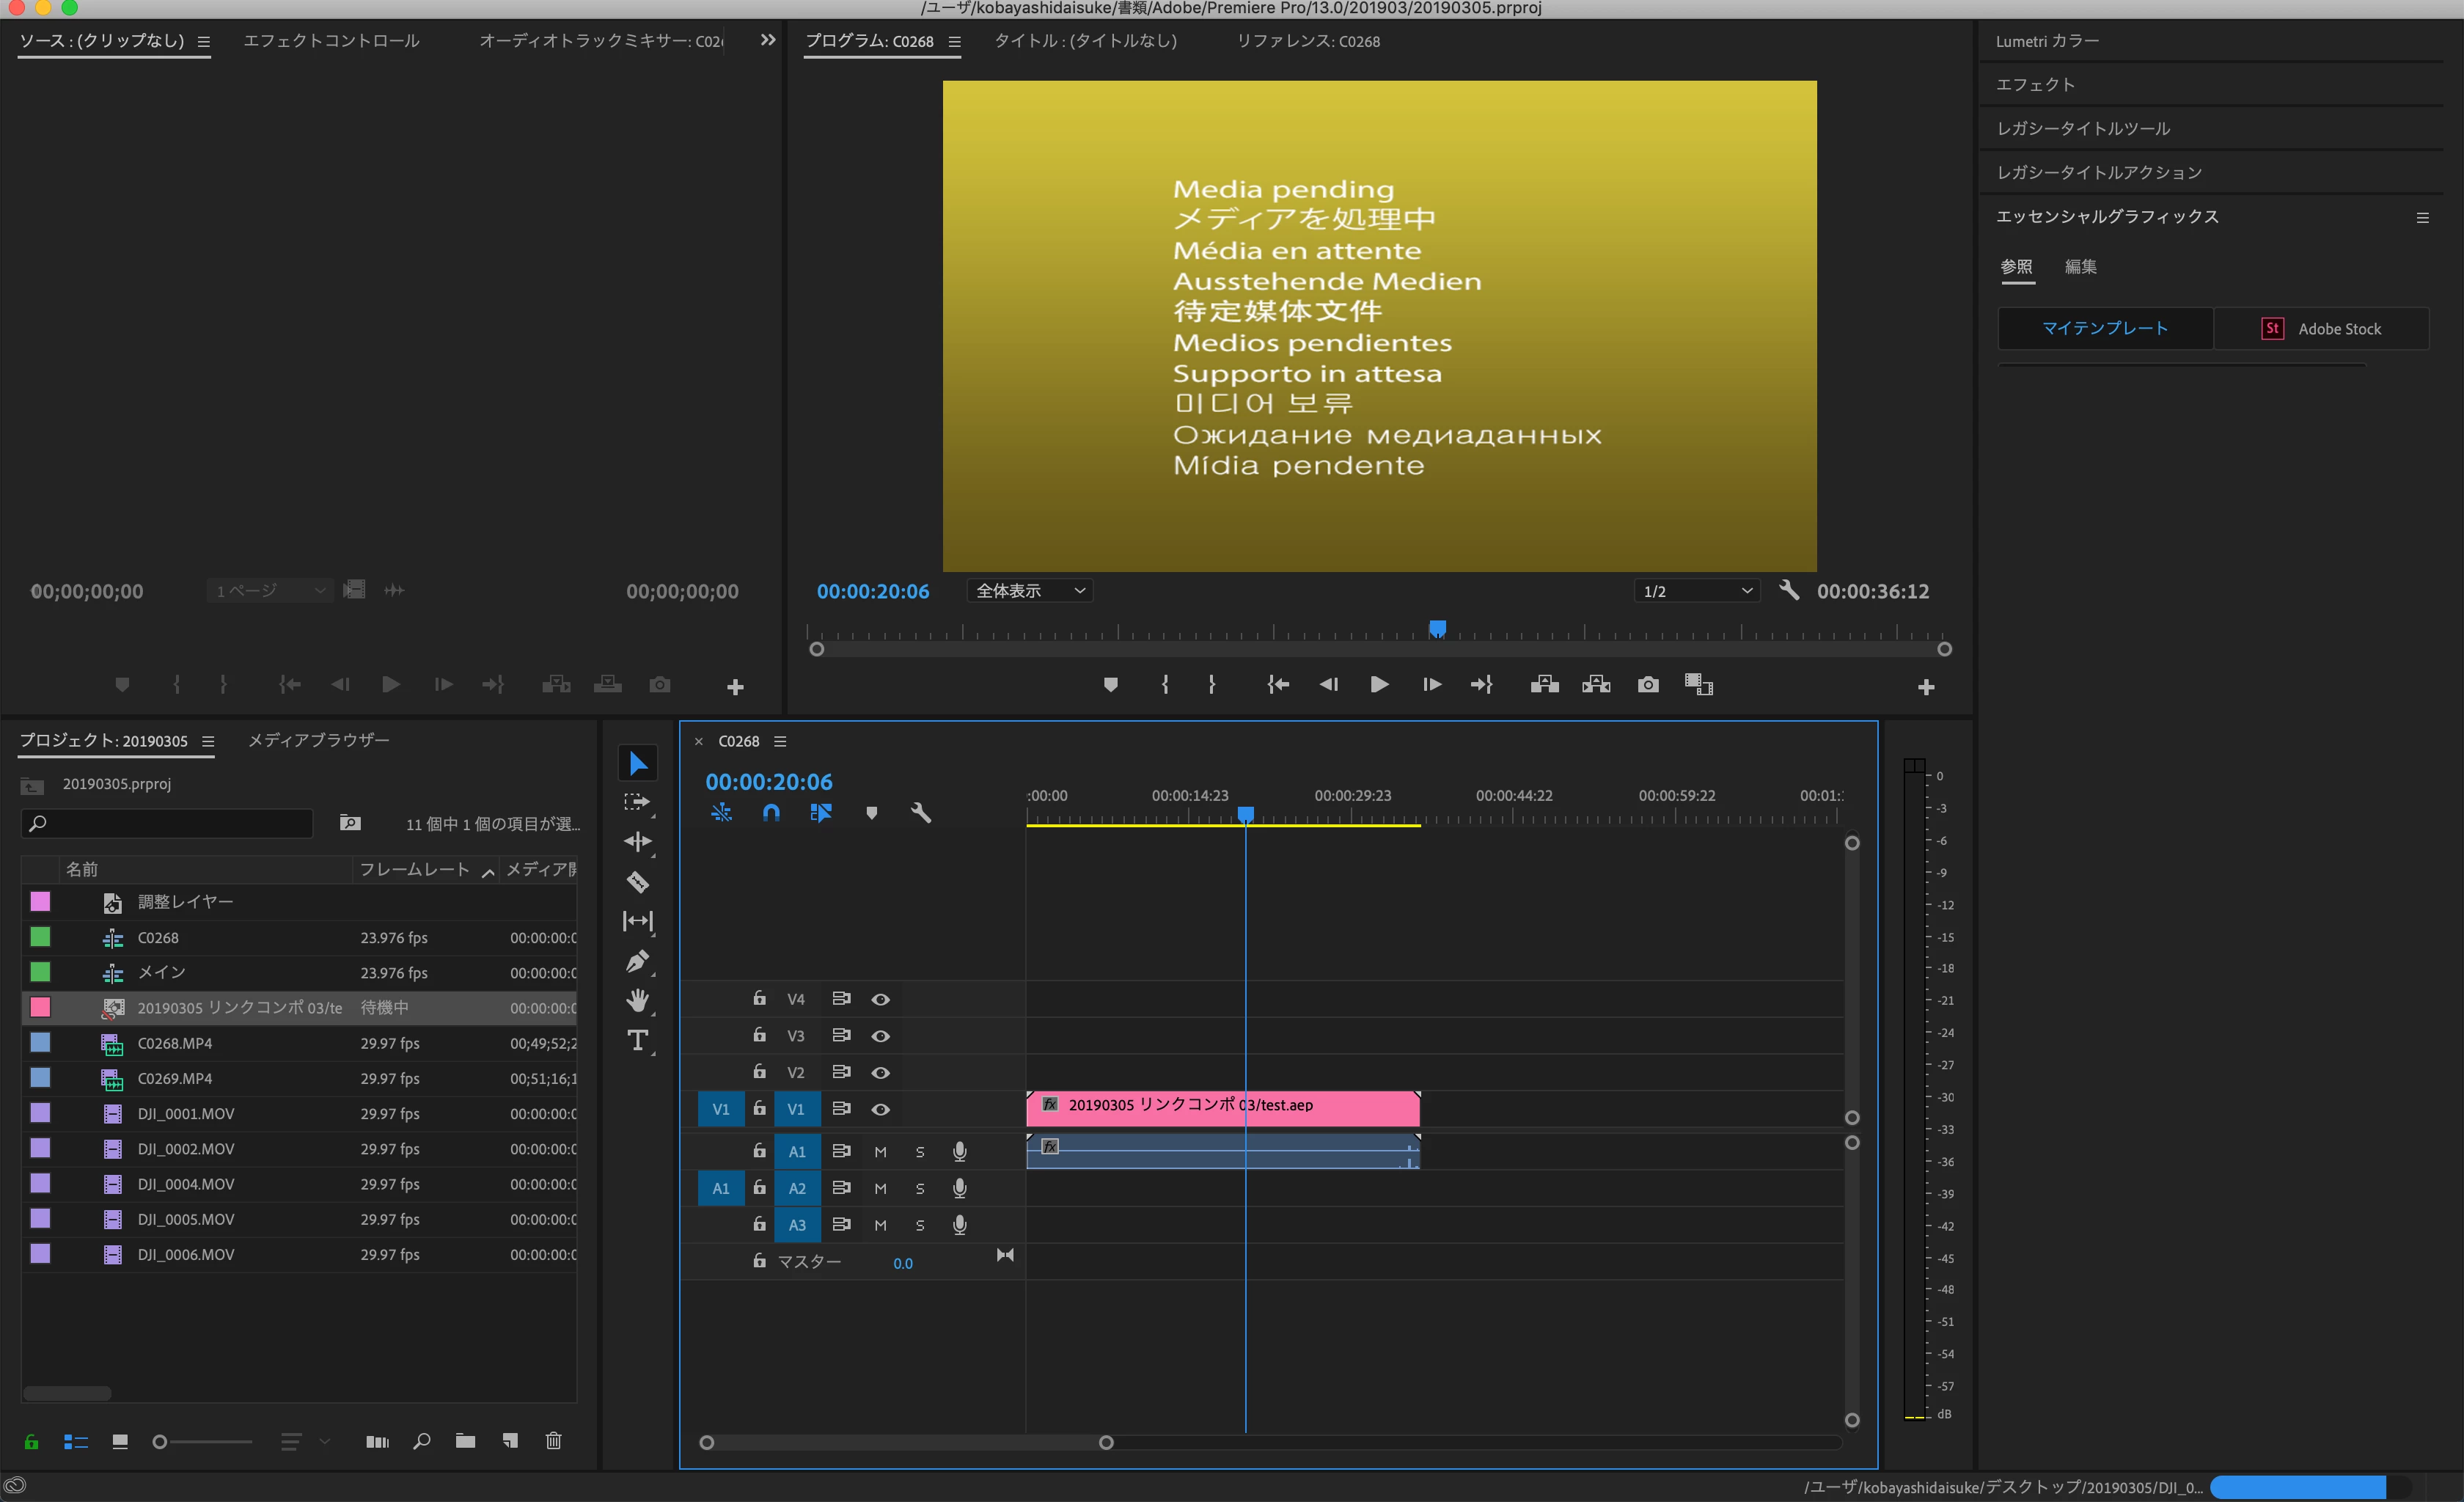Open C0268 timeline panel menu
The height and width of the screenshot is (1502, 2464).
point(780,741)
